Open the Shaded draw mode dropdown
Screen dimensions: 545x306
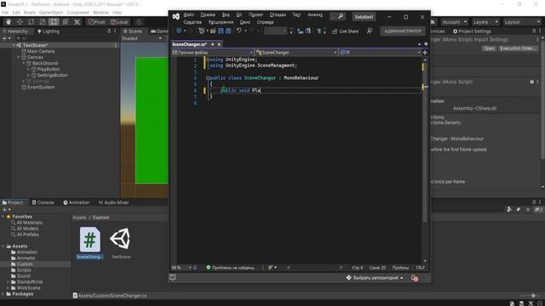click(x=141, y=38)
